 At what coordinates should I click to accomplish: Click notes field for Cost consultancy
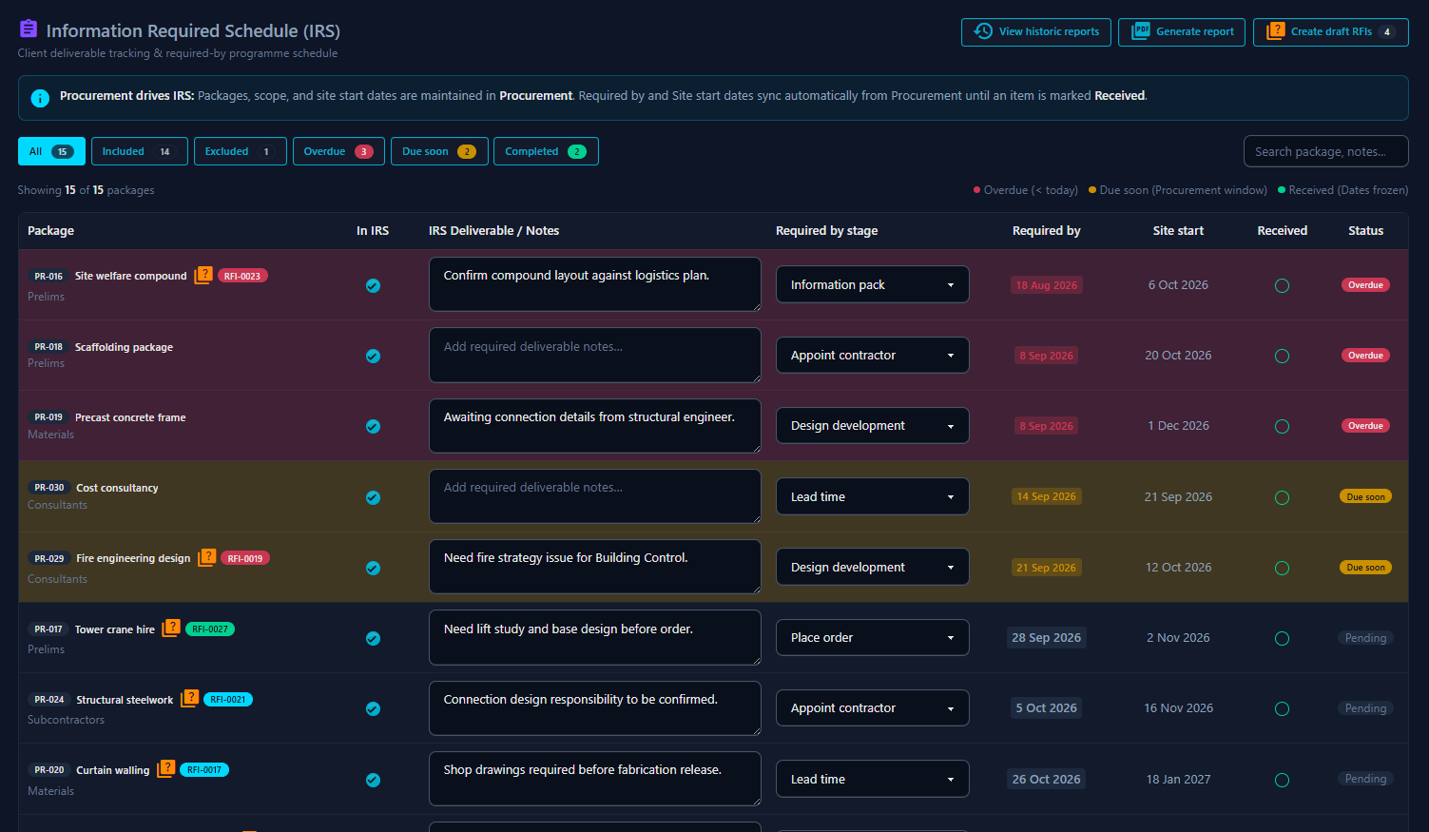(x=594, y=495)
